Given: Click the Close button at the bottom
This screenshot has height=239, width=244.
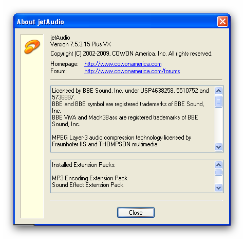Looking at the screenshot, I should click(x=136, y=212).
